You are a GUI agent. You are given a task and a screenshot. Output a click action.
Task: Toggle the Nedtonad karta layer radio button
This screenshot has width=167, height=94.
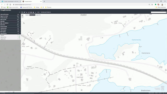tap(19, 37)
